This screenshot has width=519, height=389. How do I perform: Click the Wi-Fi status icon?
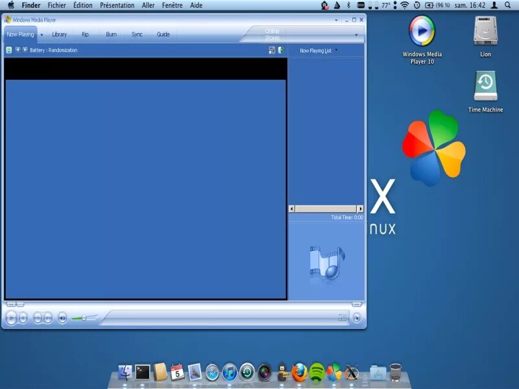tap(404, 5)
